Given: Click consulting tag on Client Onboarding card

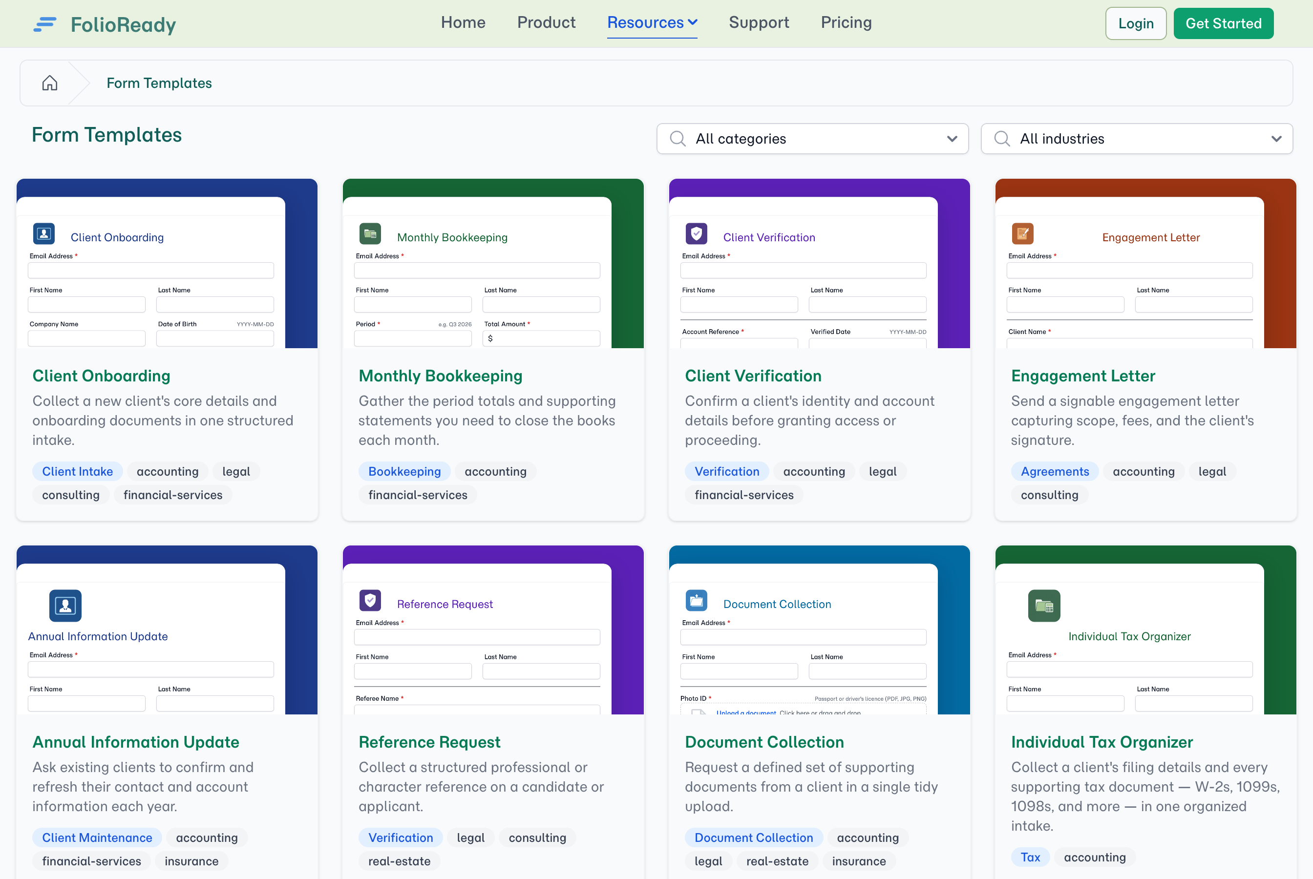Looking at the screenshot, I should (71, 495).
